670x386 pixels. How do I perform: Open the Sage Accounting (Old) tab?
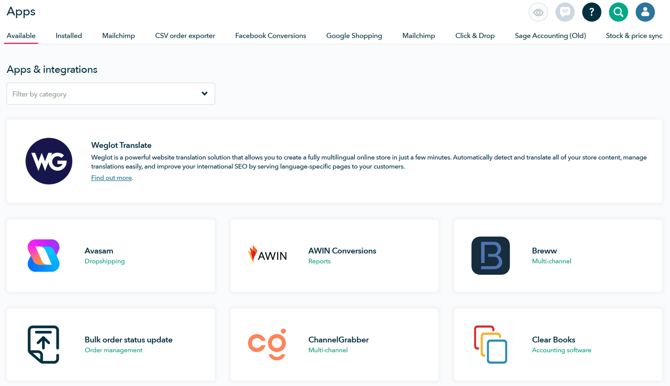(x=550, y=36)
